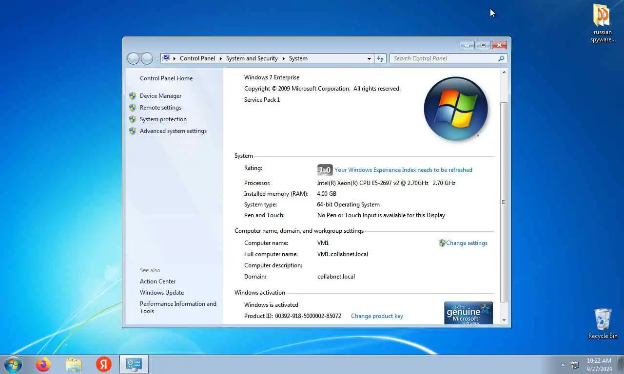Click the shield icon next to Change settings
This screenshot has width=624, height=374.
point(442,243)
